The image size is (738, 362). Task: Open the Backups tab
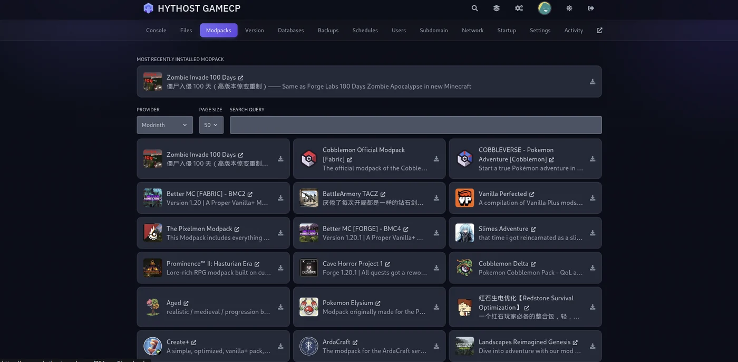[328, 31]
